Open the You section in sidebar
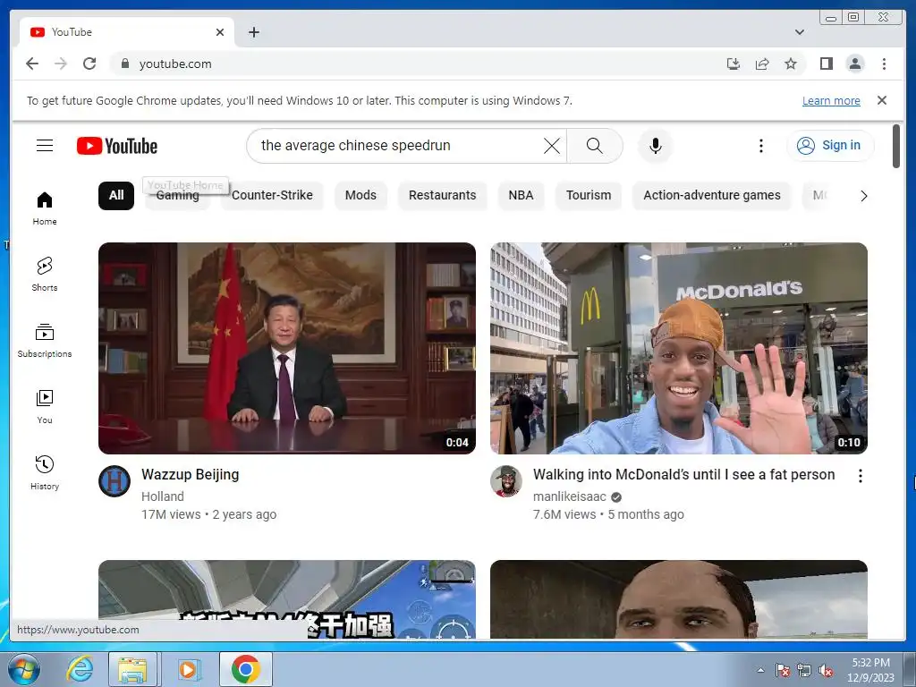Image resolution: width=916 pixels, height=687 pixels. point(45,407)
